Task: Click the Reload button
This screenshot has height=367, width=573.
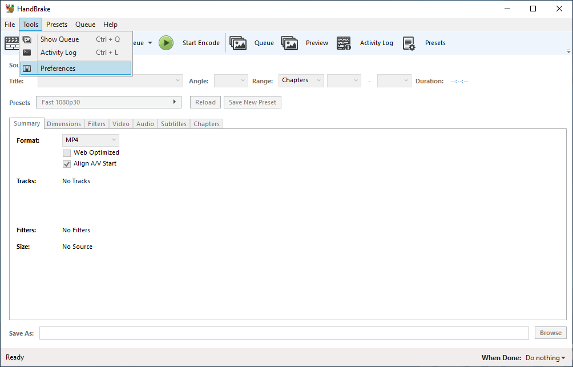Action: click(x=205, y=102)
